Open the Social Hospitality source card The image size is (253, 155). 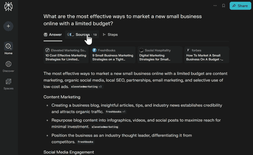coord(160,55)
